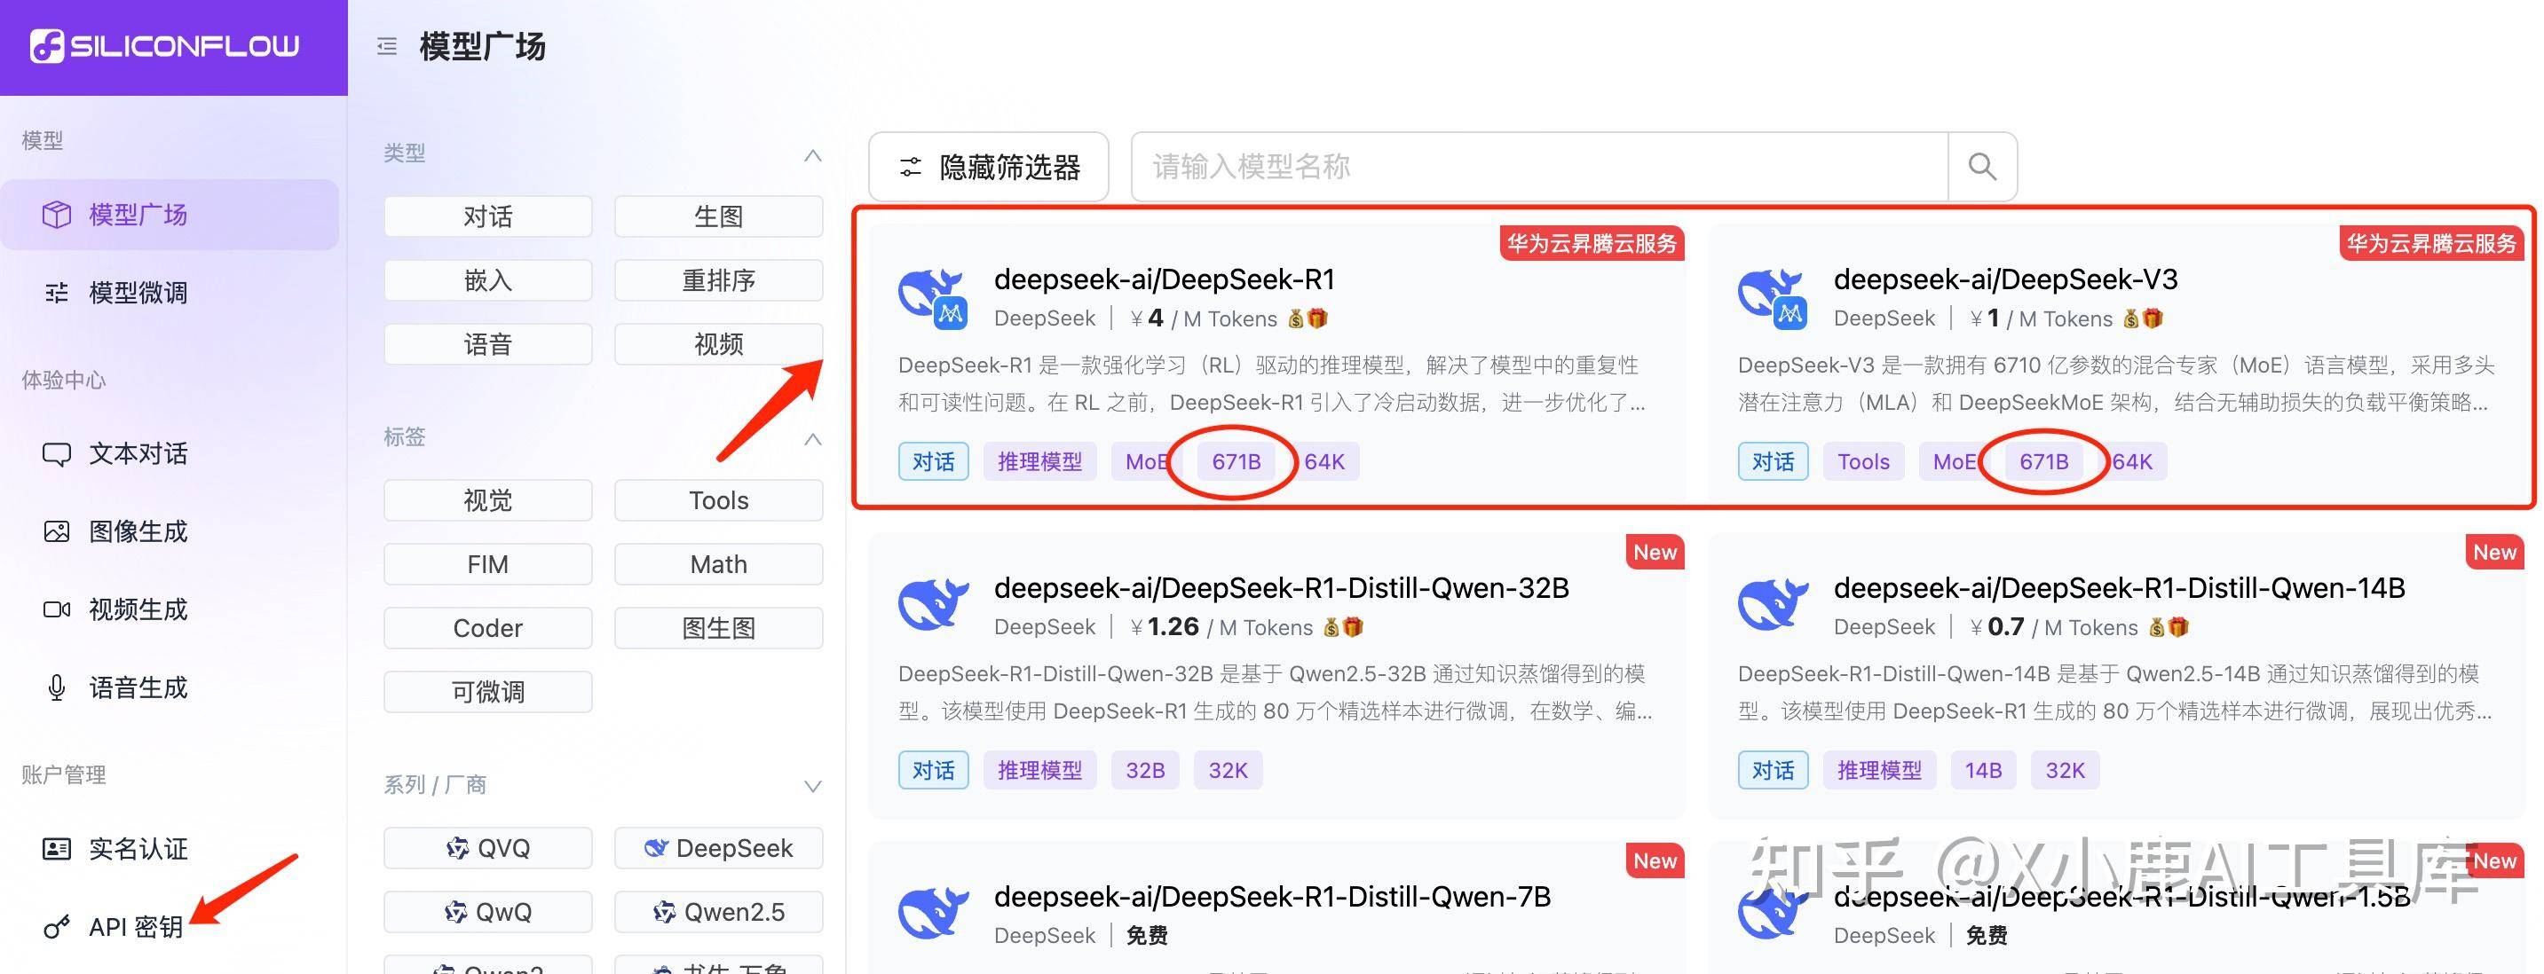Click the whale logo on DeepSeek-V3 card

click(x=1773, y=298)
